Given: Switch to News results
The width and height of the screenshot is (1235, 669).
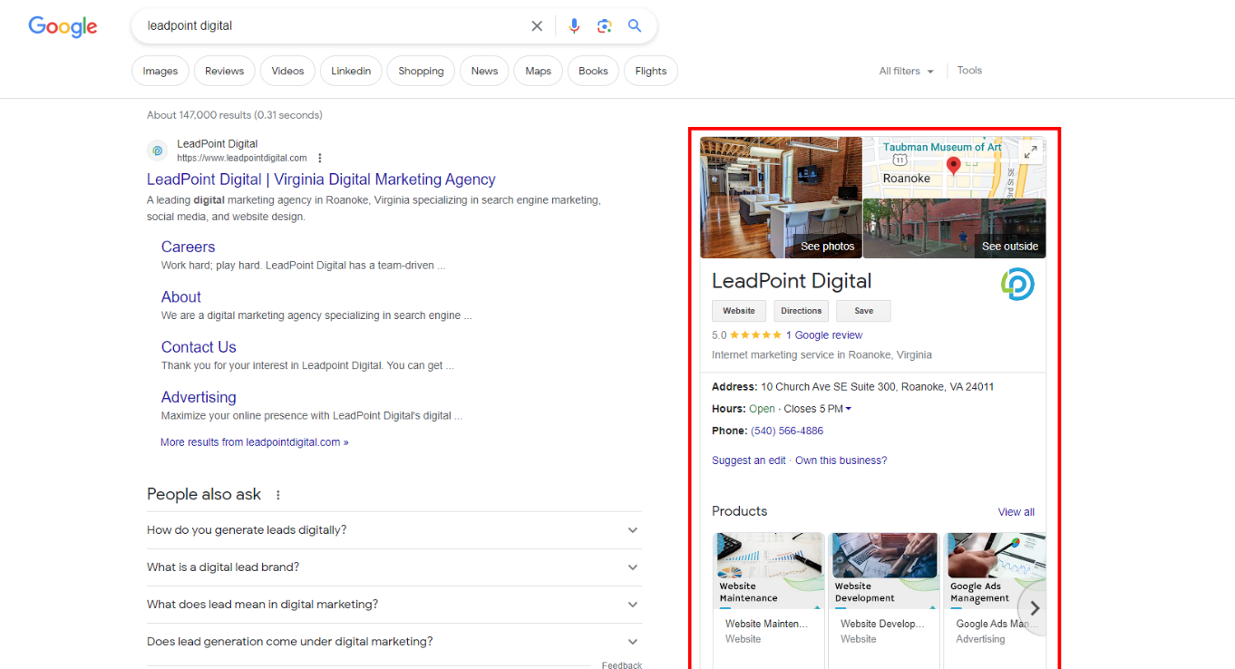Looking at the screenshot, I should 484,71.
